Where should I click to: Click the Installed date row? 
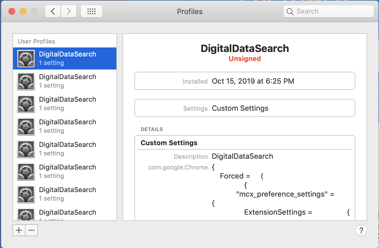click(245, 81)
